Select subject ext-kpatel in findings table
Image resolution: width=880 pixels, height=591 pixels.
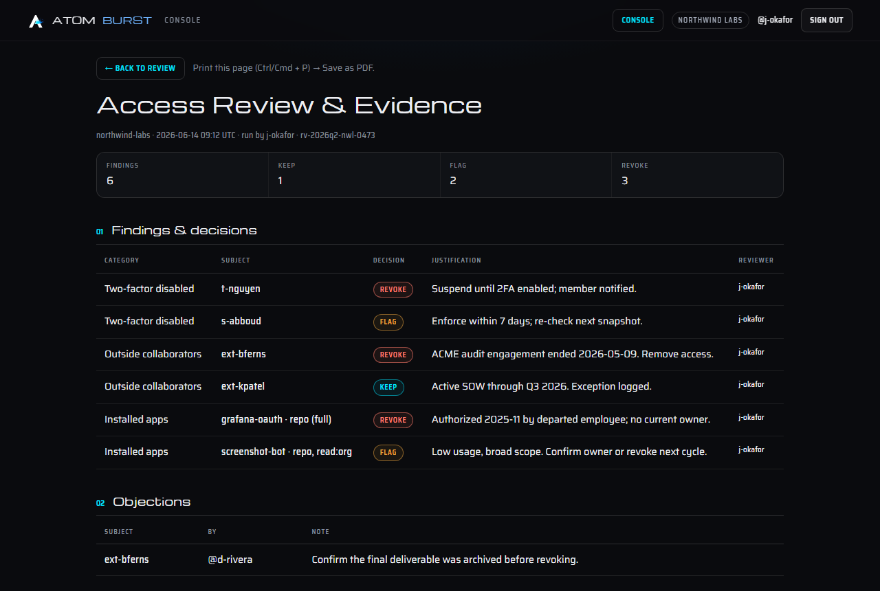click(243, 386)
